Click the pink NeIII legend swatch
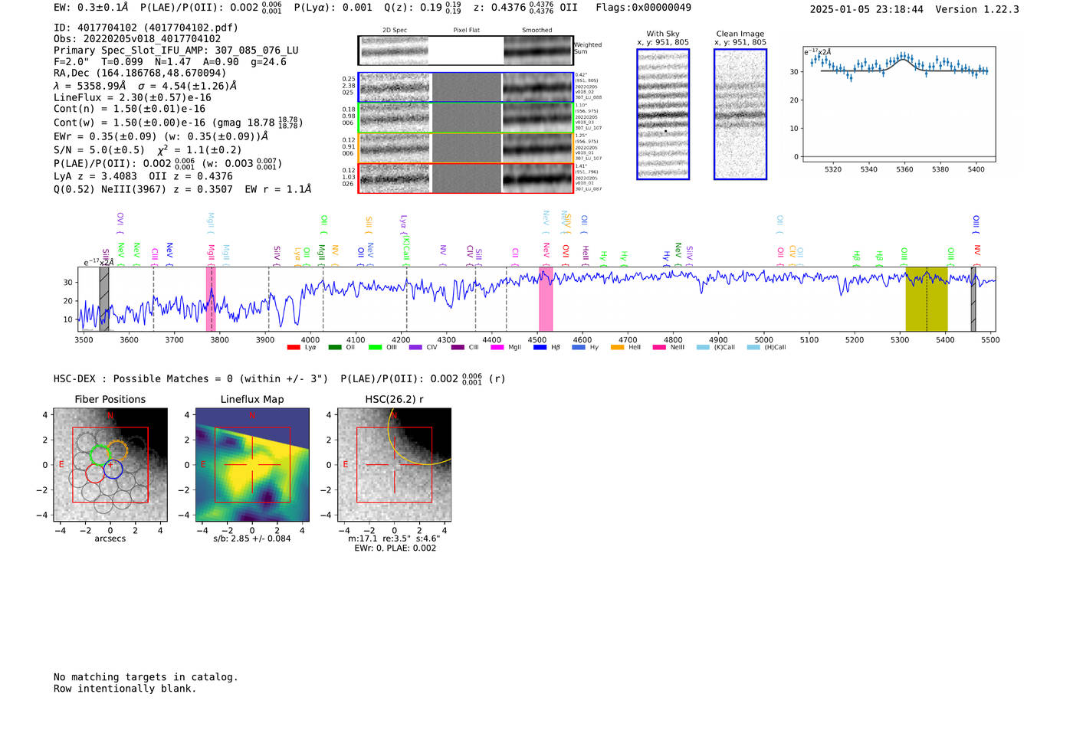Screen dimensions: 1073x730 point(659,348)
